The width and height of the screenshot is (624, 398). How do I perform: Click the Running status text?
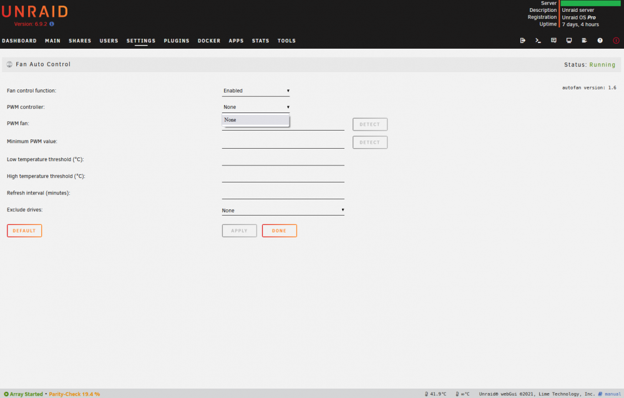[x=602, y=64]
